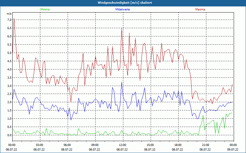246x153 pixels.
Task: Click the "15:00" time axis label
Action: click(x=151, y=145)
